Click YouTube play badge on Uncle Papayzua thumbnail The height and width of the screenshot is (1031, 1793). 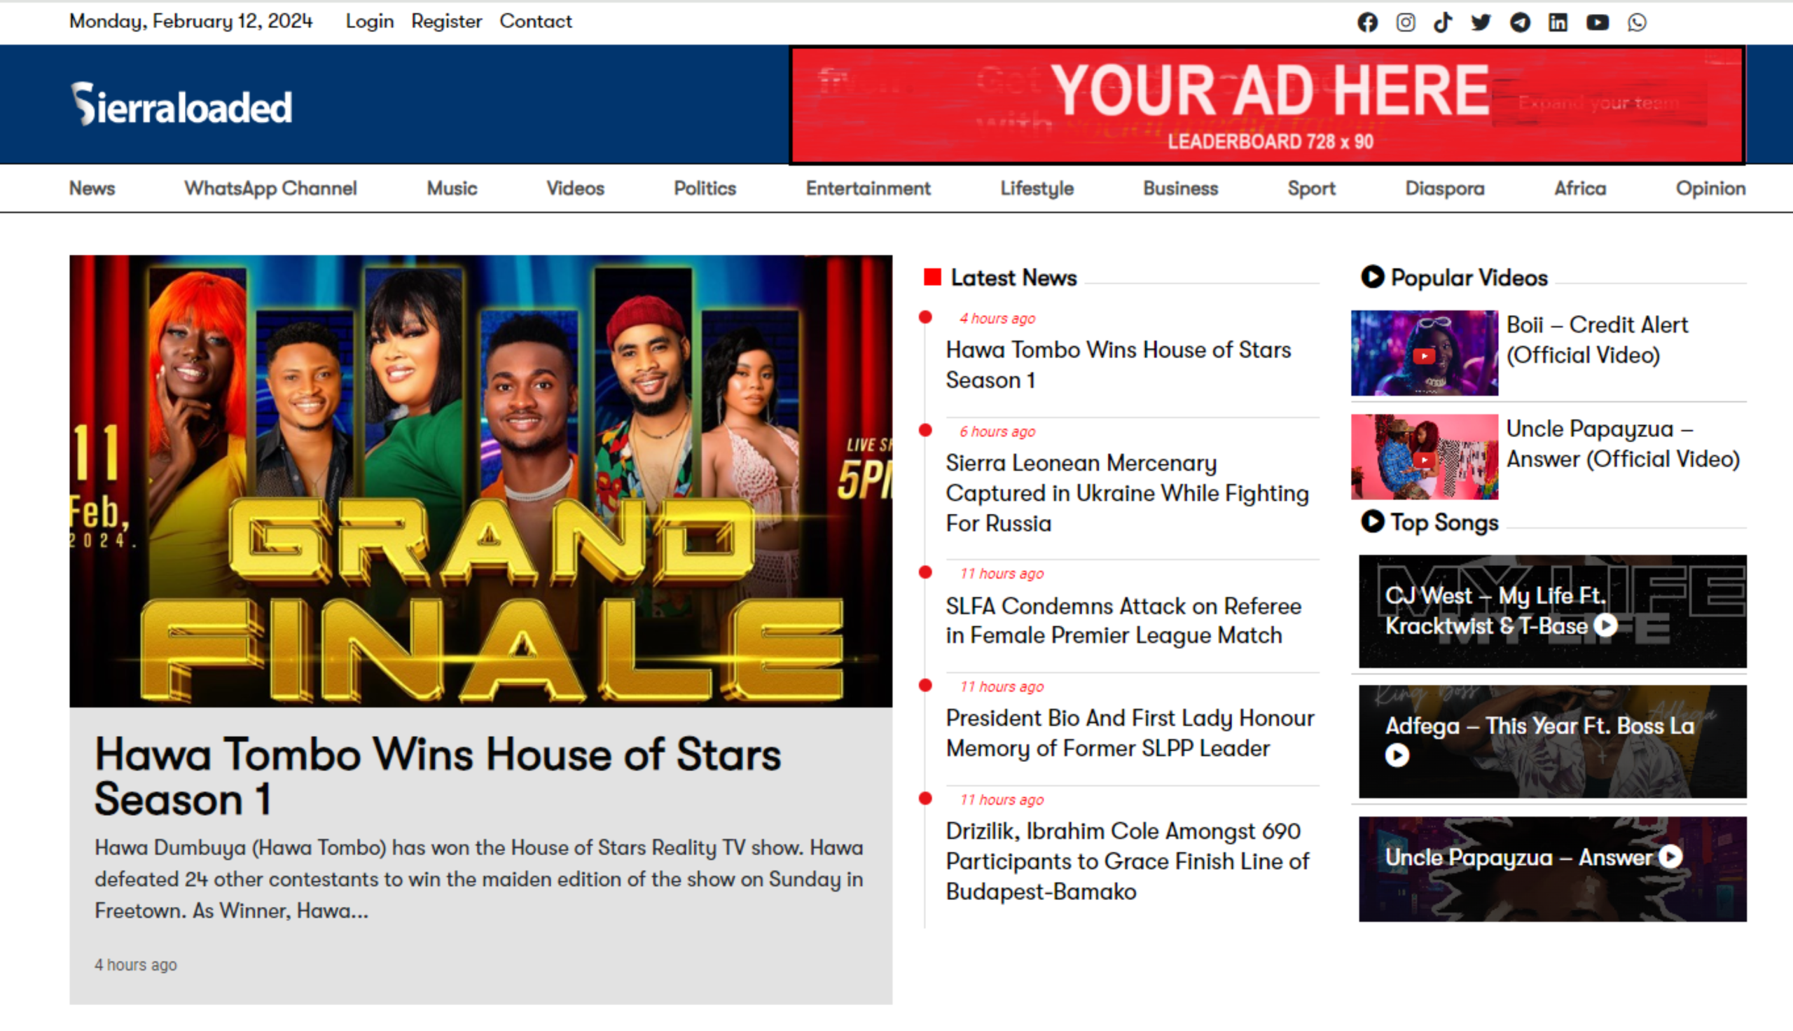click(x=1424, y=460)
